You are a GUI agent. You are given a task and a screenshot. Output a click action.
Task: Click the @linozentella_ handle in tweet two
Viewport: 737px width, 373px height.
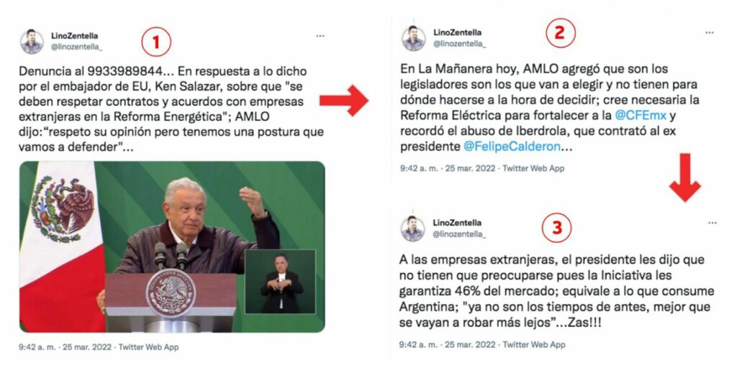click(460, 44)
